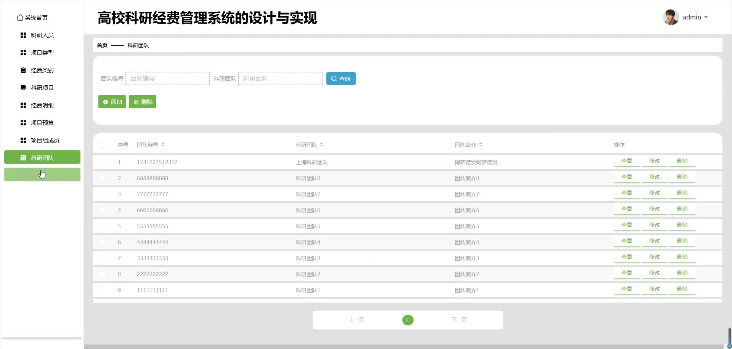Sort by 团队编号 column arrows
This screenshot has height=349, width=732.
163,144
